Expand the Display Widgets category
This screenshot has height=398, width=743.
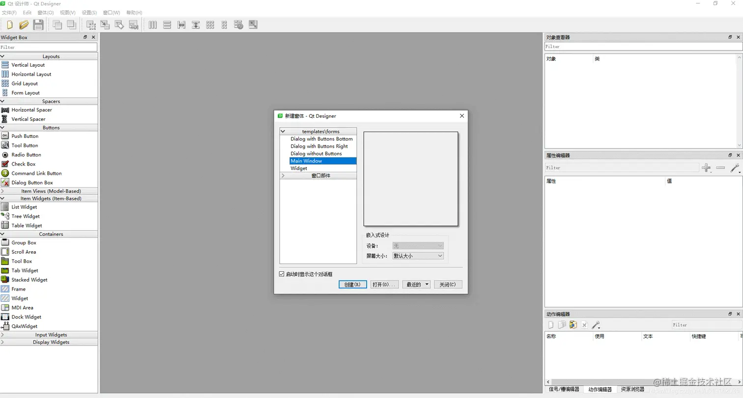point(2,342)
